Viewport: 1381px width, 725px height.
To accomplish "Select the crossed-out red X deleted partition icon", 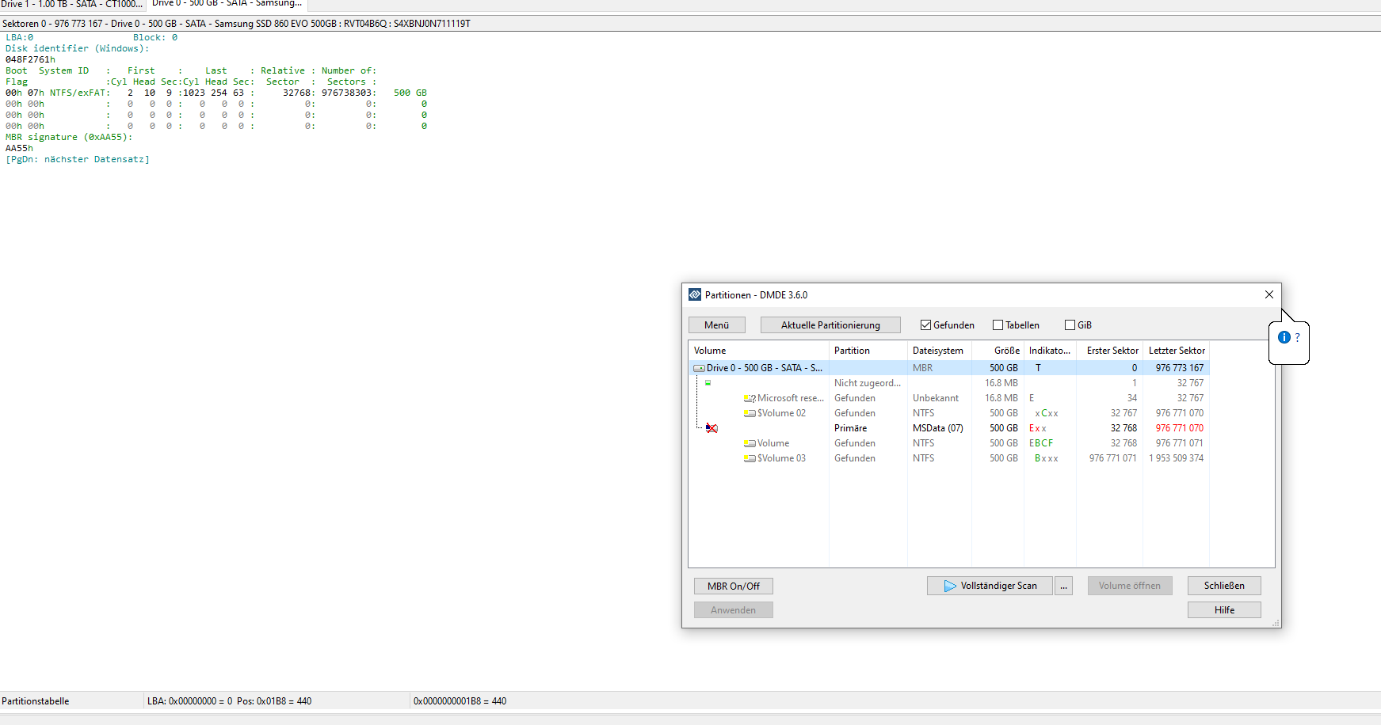I will 711,427.
